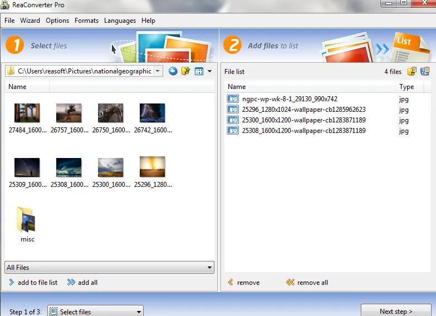Click the remove all link
This screenshot has height=316, width=436.
312,283
